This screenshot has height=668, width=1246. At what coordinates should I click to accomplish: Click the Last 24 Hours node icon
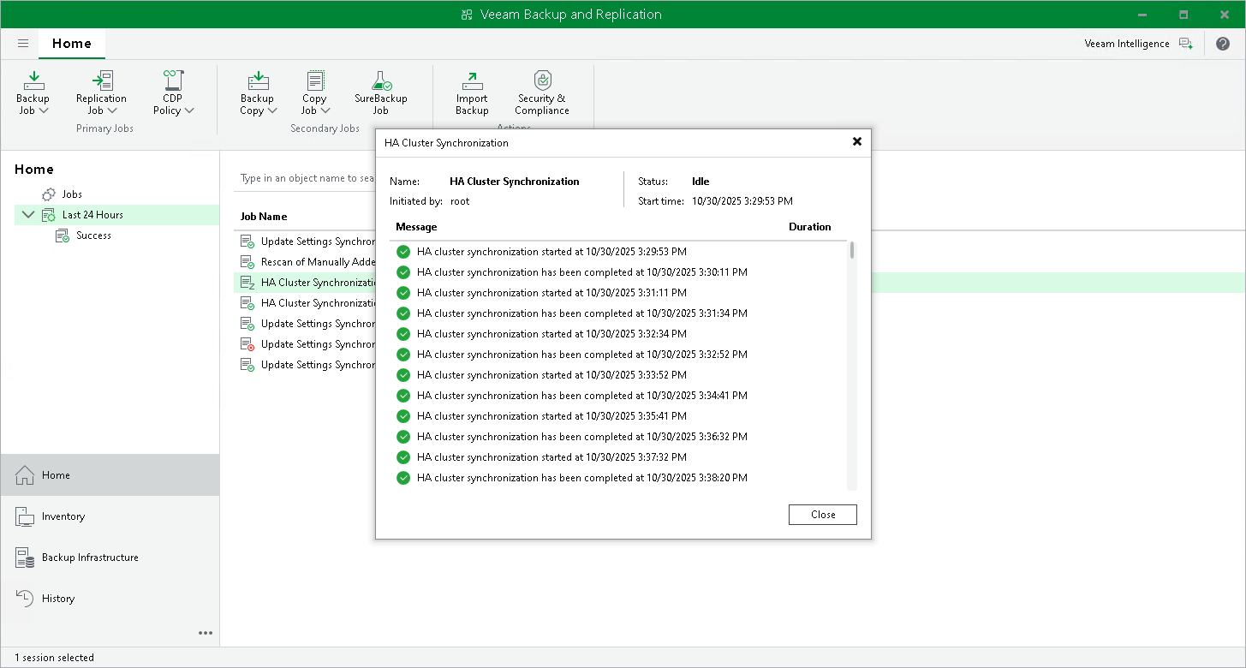(49, 215)
